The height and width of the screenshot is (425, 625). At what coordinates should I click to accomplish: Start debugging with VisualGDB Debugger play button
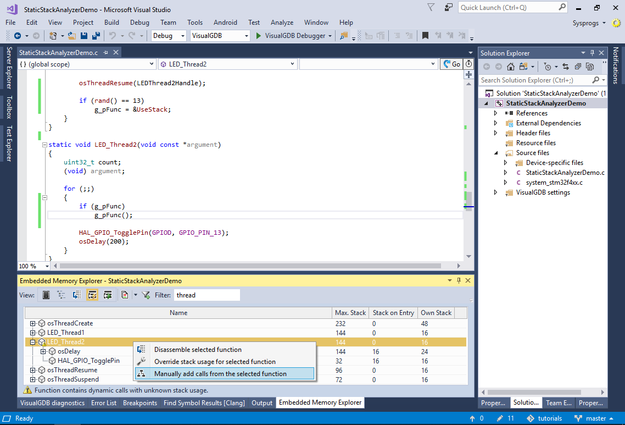259,36
